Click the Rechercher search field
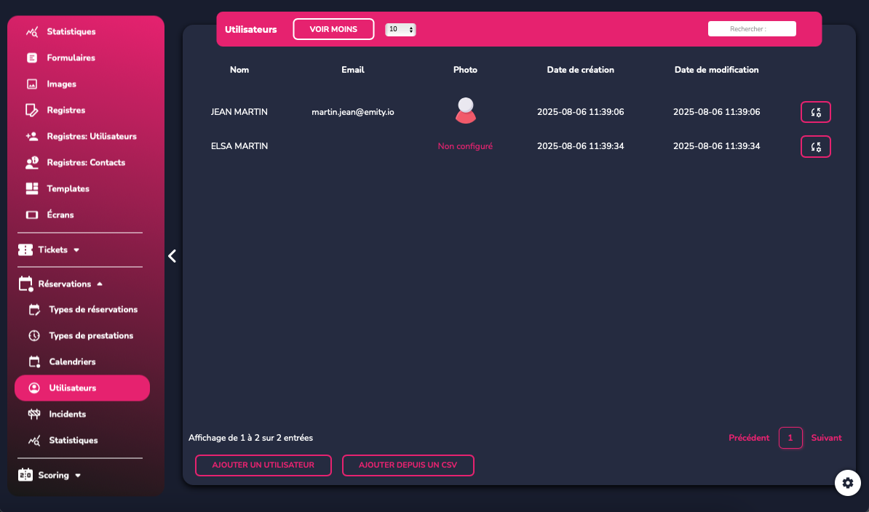 pyautogui.click(x=751, y=29)
